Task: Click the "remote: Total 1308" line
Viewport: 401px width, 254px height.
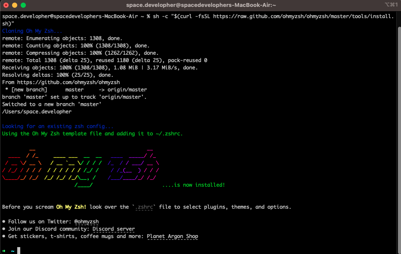Action: pyautogui.click(x=105, y=60)
